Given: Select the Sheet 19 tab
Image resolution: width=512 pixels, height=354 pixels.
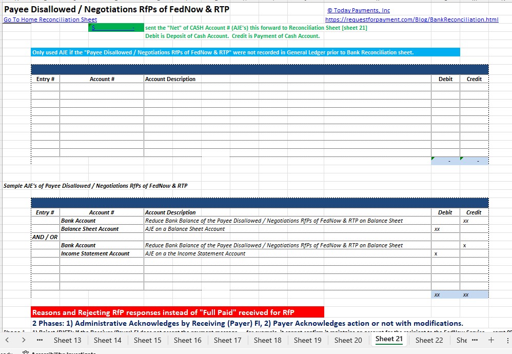Looking at the screenshot, I should pos(308,340).
